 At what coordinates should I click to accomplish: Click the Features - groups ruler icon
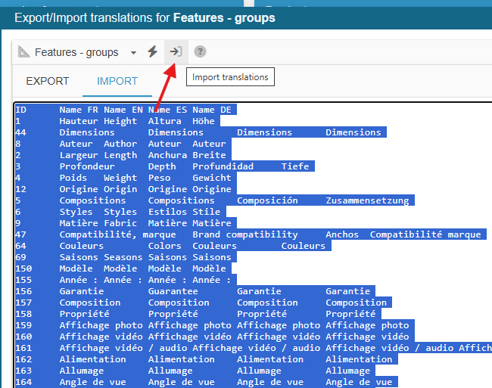pos(24,51)
